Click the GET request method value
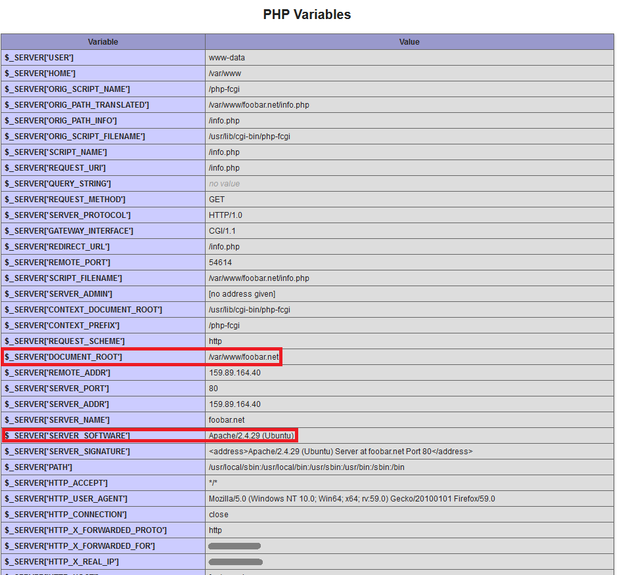The height and width of the screenshot is (575, 626). coord(217,200)
